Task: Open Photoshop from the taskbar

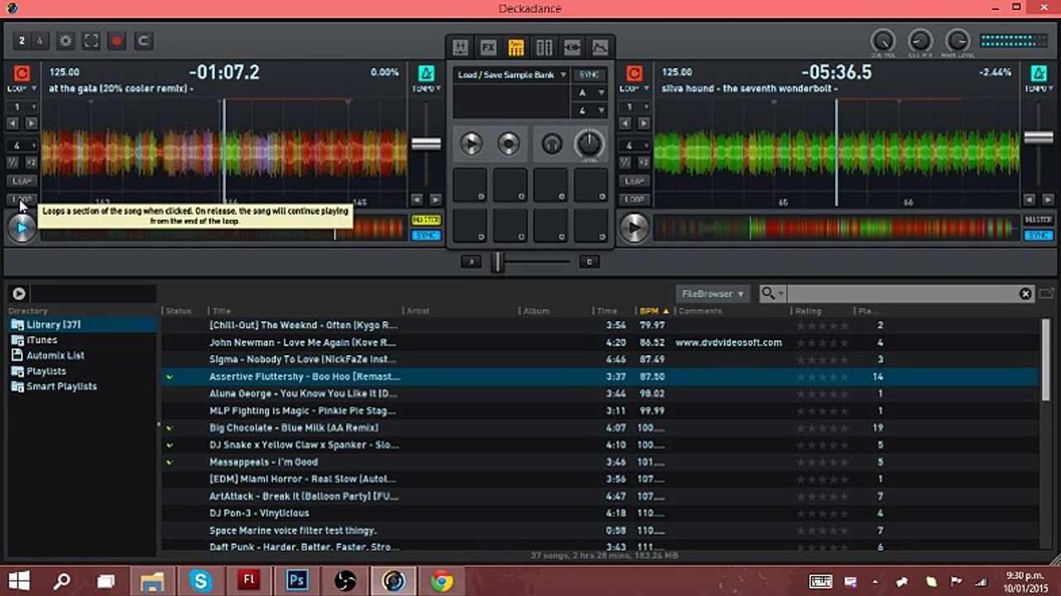Action: pyautogui.click(x=297, y=581)
